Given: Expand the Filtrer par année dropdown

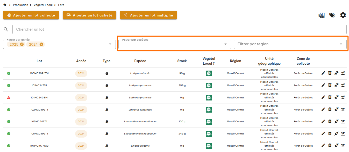Looking at the screenshot, I should point(110,44).
